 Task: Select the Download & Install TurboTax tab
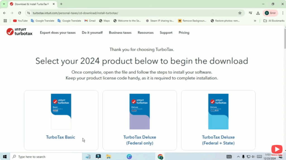(32, 4)
